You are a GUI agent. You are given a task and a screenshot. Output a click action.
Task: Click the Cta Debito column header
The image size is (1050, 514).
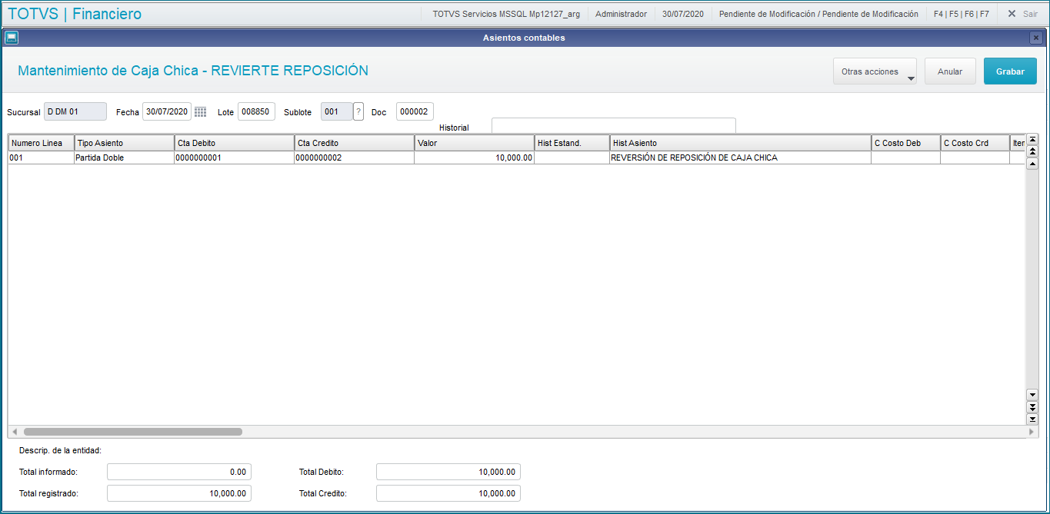pyautogui.click(x=235, y=143)
